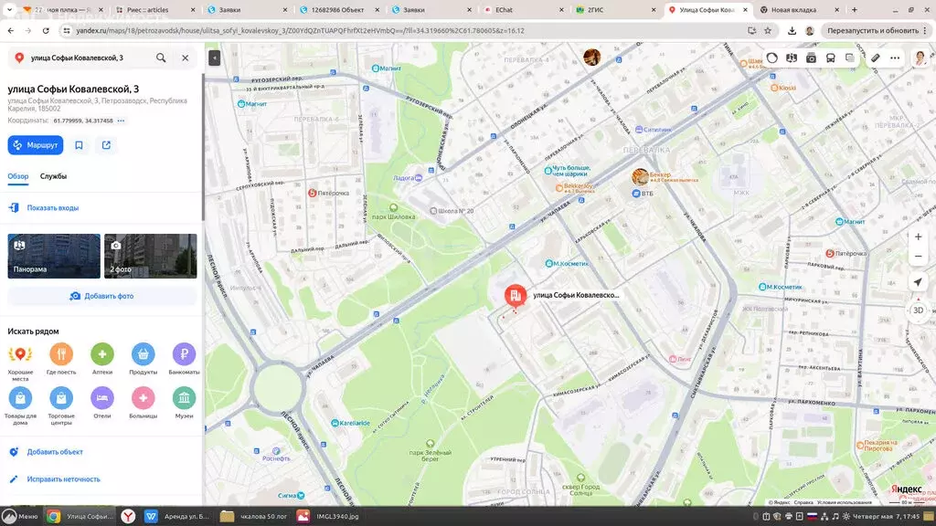The width and height of the screenshot is (936, 526).
Task: Toggle 3D map tilt mode
Action: (918, 310)
